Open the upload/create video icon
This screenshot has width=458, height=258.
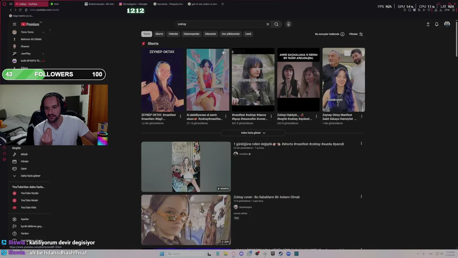tap(428, 24)
